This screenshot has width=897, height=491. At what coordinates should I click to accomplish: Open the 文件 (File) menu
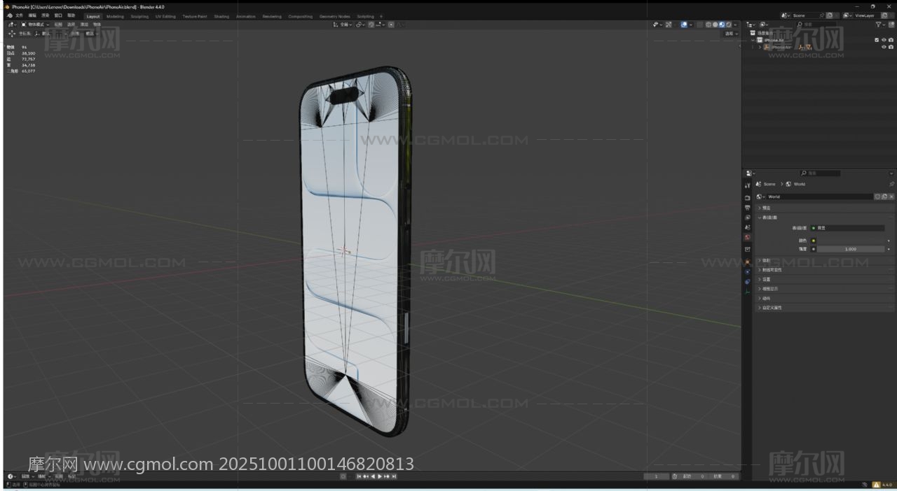point(19,15)
